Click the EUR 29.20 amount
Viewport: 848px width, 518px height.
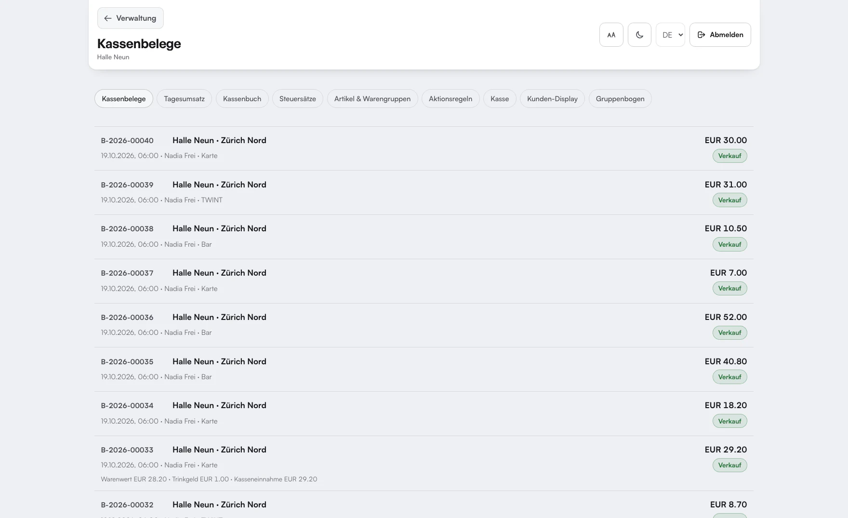click(x=726, y=450)
